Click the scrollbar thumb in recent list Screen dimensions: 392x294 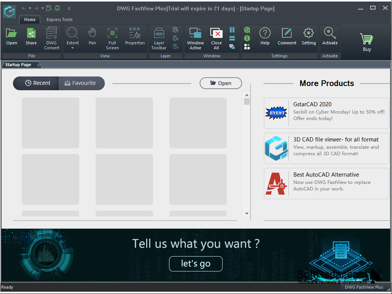[x=247, y=101]
